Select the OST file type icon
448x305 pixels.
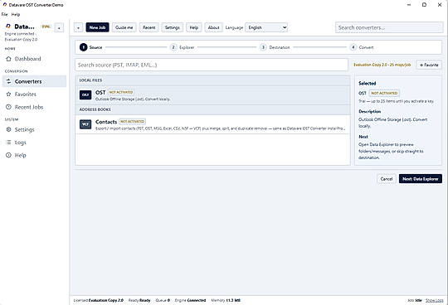pos(85,95)
